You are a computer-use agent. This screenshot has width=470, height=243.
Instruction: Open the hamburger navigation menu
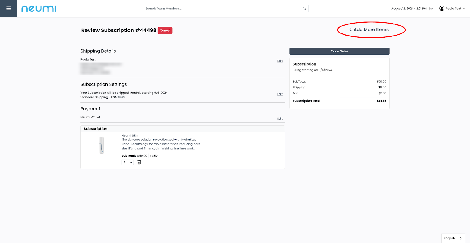pyautogui.click(x=9, y=9)
